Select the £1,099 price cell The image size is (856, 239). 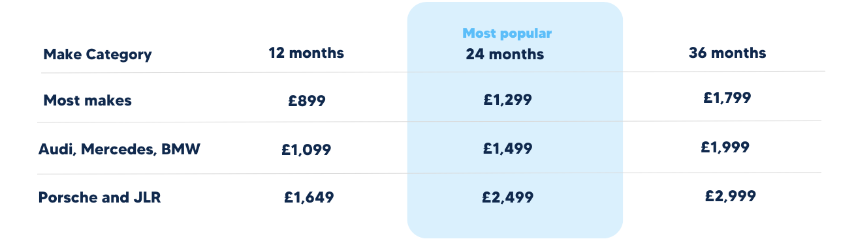coord(307,150)
